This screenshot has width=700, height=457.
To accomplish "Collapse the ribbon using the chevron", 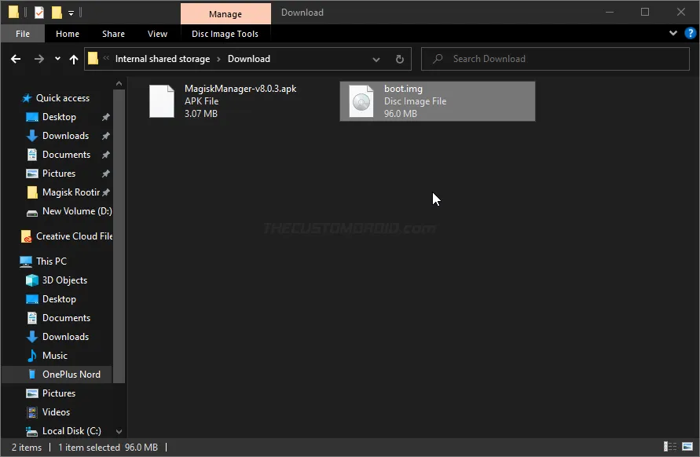I will [673, 33].
